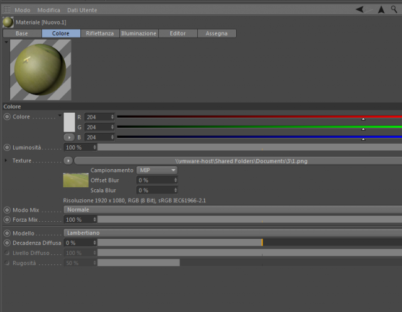Click the Decadenza Diffusa stepper arrows
This screenshot has width=402, height=312.
click(x=95, y=242)
